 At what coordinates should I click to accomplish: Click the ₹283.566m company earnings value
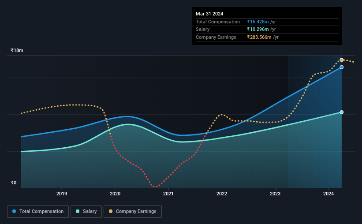click(x=259, y=37)
